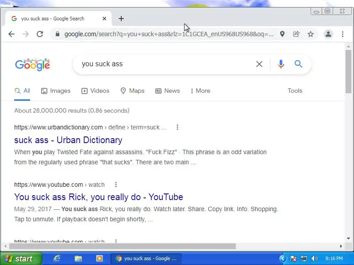
Task: Go back with the browser back arrow
Action: 12,34
